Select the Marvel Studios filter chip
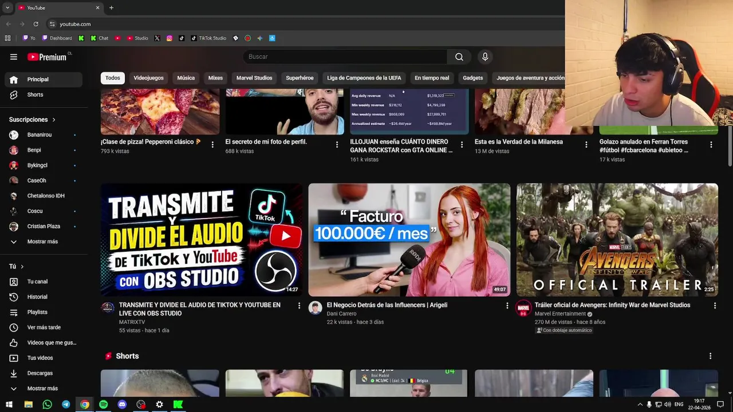This screenshot has width=733, height=412. [x=254, y=78]
